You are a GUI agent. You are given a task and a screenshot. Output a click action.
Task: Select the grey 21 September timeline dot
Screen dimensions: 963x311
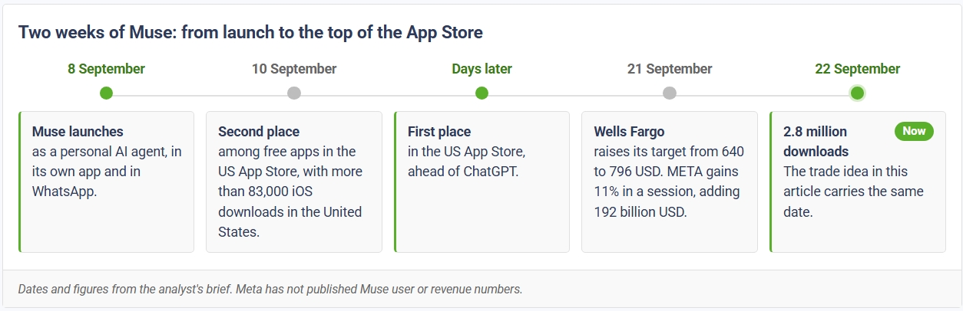click(670, 93)
